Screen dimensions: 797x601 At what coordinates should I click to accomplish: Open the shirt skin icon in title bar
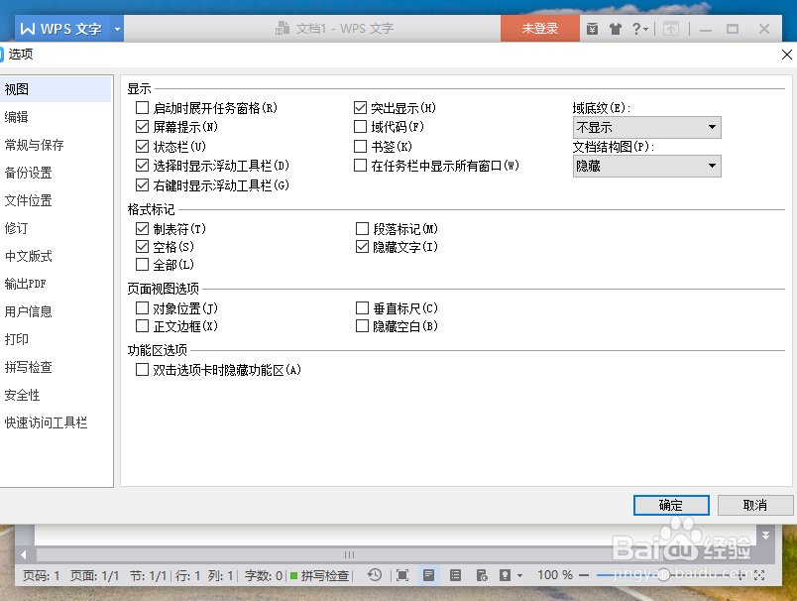point(616,29)
